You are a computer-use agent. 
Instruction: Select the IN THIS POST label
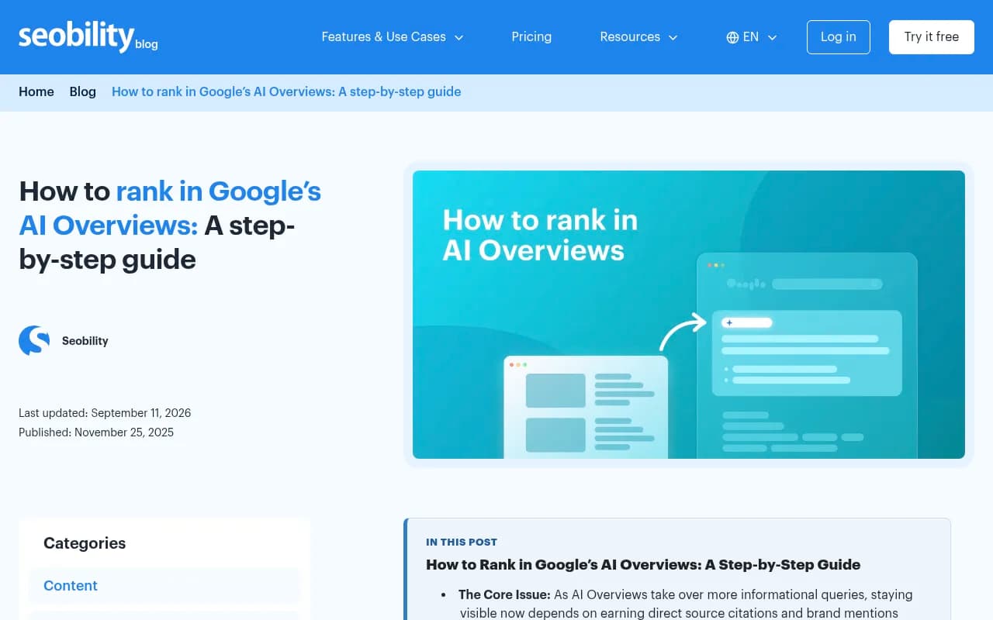point(462,542)
